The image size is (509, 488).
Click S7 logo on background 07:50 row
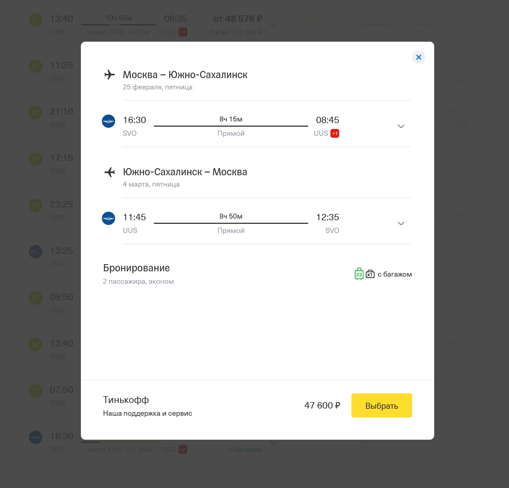(x=36, y=391)
